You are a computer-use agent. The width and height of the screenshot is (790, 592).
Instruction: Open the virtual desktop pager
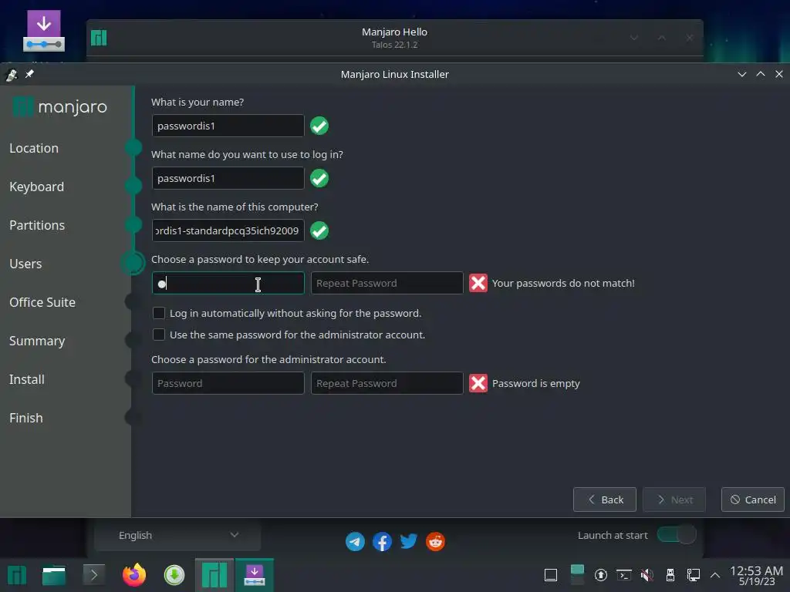pos(577,575)
